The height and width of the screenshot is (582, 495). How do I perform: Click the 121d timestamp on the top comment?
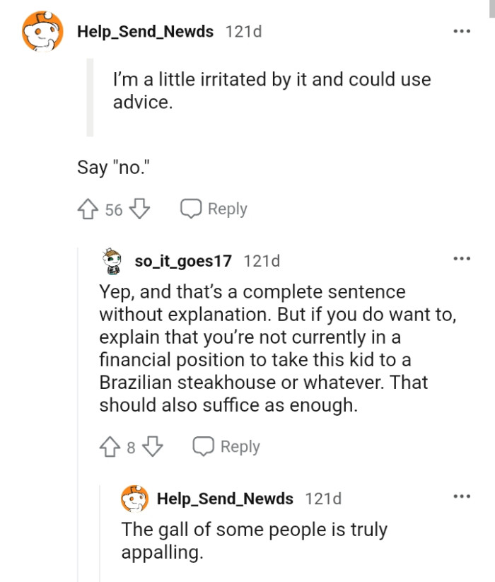(244, 31)
